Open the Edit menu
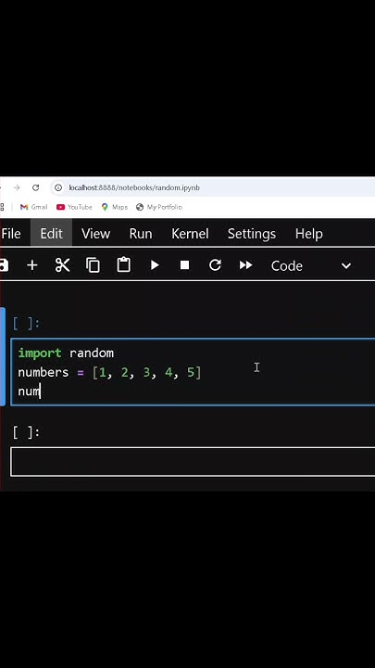Viewport: 375px width, 668px height. (x=51, y=234)
